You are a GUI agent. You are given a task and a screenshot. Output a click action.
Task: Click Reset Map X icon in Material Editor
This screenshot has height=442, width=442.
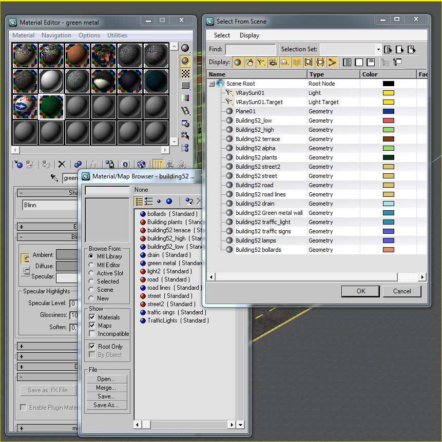point(62,164)
